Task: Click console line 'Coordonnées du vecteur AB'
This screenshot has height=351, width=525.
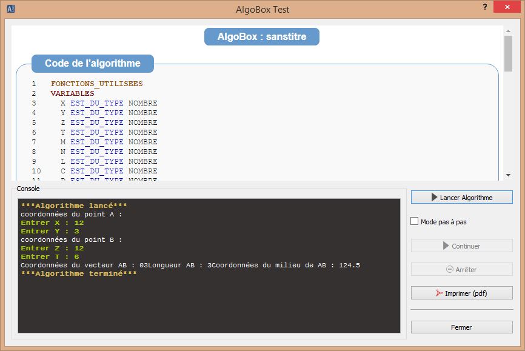Action: (x=190, y=266)
